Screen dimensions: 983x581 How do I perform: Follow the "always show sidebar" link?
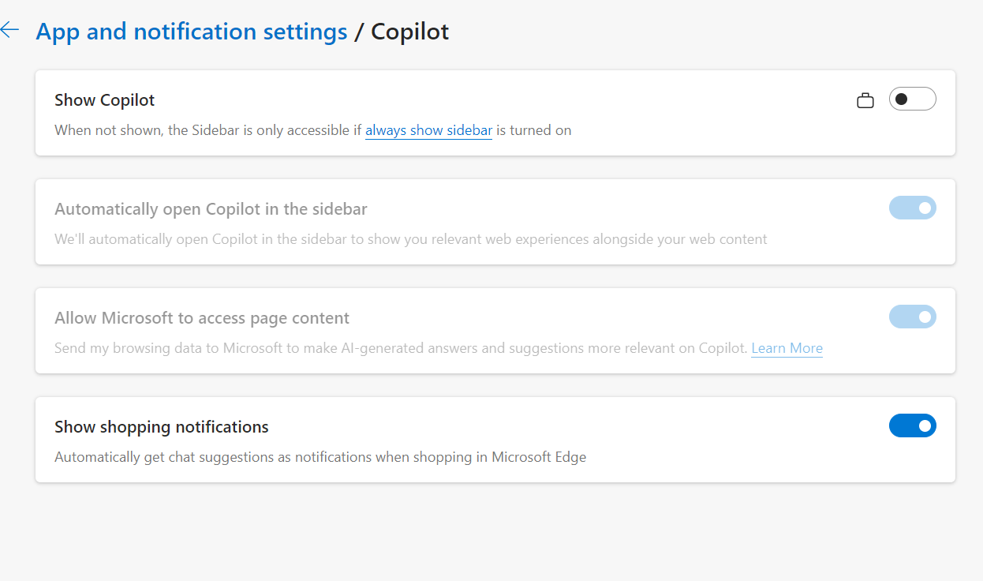(428, 130)
